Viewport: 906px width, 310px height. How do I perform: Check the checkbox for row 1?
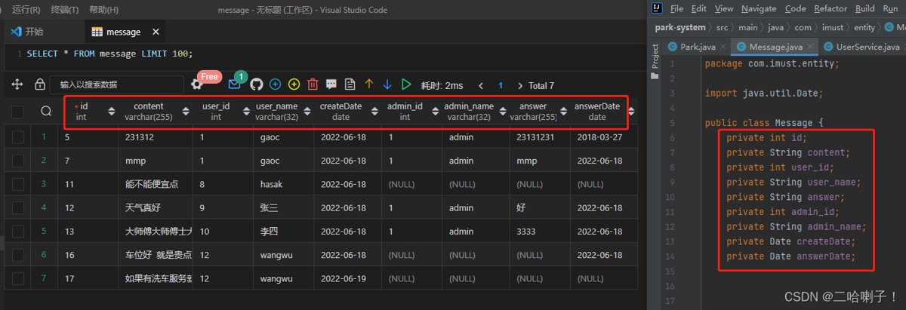(17, 138)
